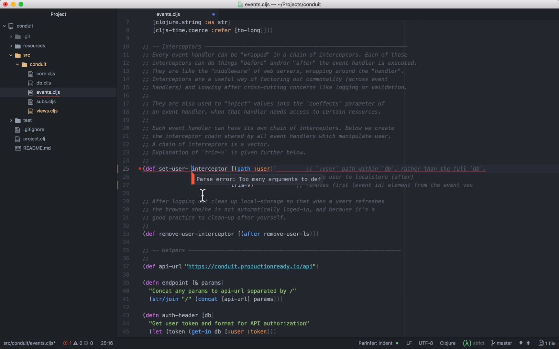Click the info circle icon in status bar
Image resolution: width=559 pixels, height=349 pixels.
coord(86,343)
